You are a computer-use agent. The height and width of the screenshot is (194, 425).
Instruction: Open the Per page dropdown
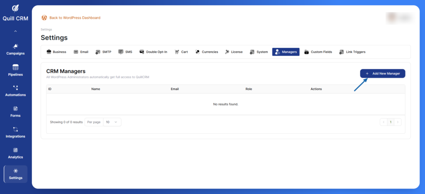click(x=112, y=122)
